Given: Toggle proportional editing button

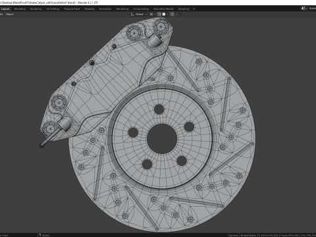Looking at the screenshot, I should point(172,14).
